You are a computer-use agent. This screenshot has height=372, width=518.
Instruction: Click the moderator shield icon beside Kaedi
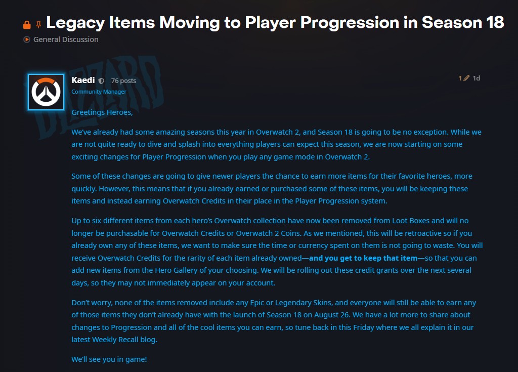(101, 81)
